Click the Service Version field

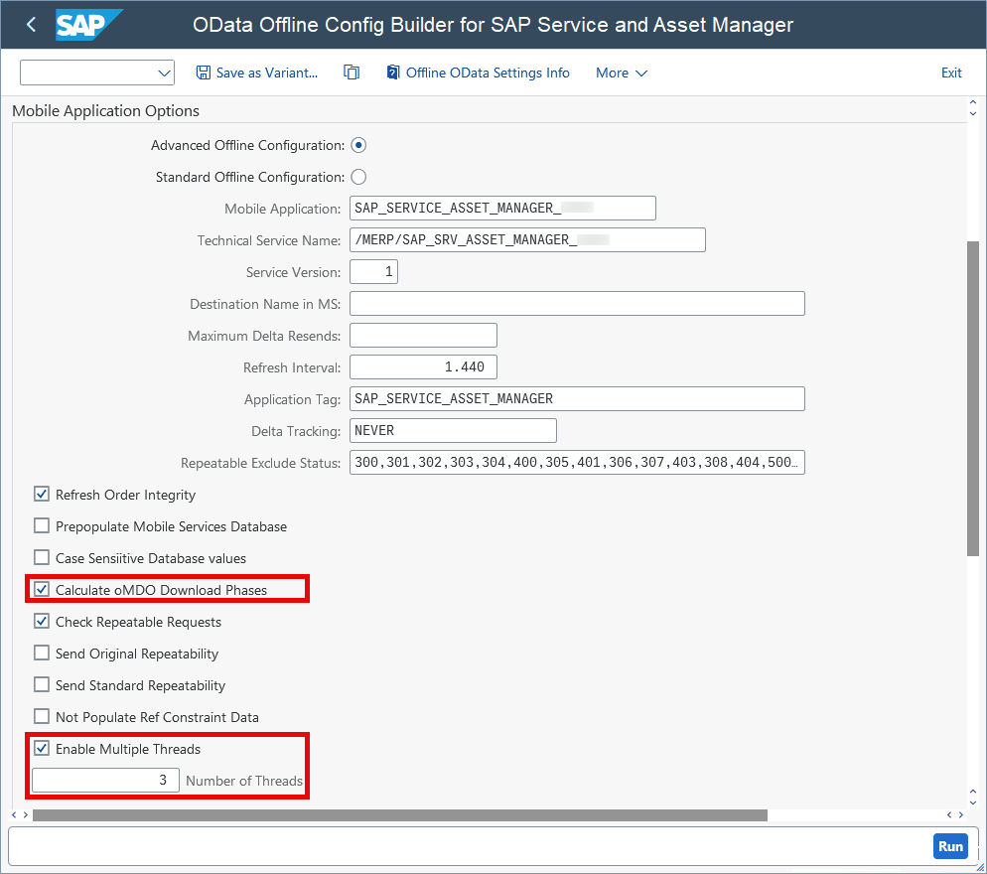click(374, 271)
